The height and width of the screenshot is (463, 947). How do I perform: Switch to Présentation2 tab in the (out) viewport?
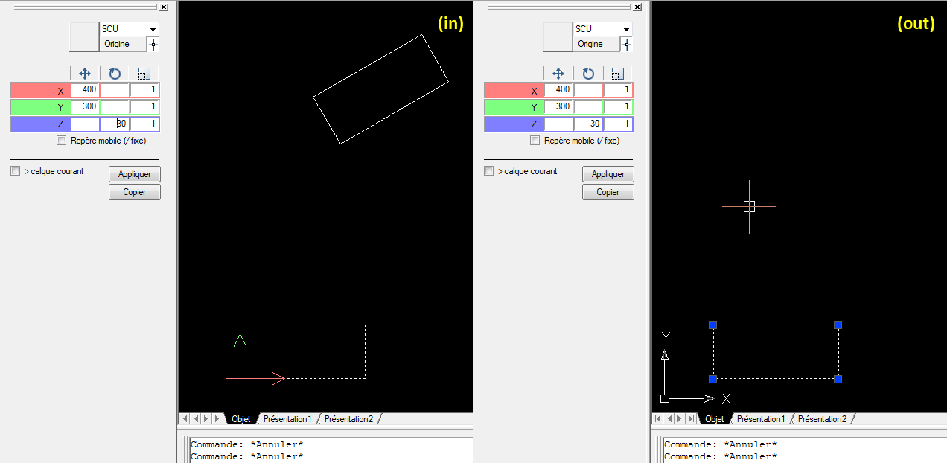pos(822,419)
